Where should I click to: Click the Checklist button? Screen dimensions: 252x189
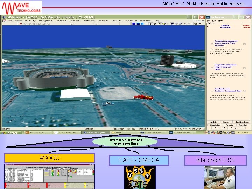pyautogui.click(x=215, y=125)
